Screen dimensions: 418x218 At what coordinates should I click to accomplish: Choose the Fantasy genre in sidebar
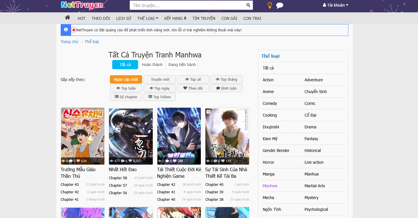pyautogui.click(x=311, y=139)
